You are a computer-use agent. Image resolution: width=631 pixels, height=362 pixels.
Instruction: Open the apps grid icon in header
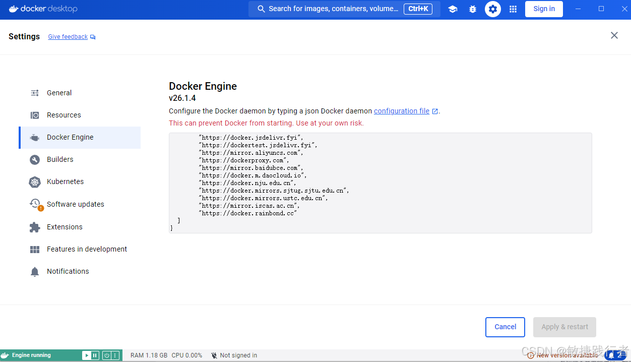tap(513, 9)
